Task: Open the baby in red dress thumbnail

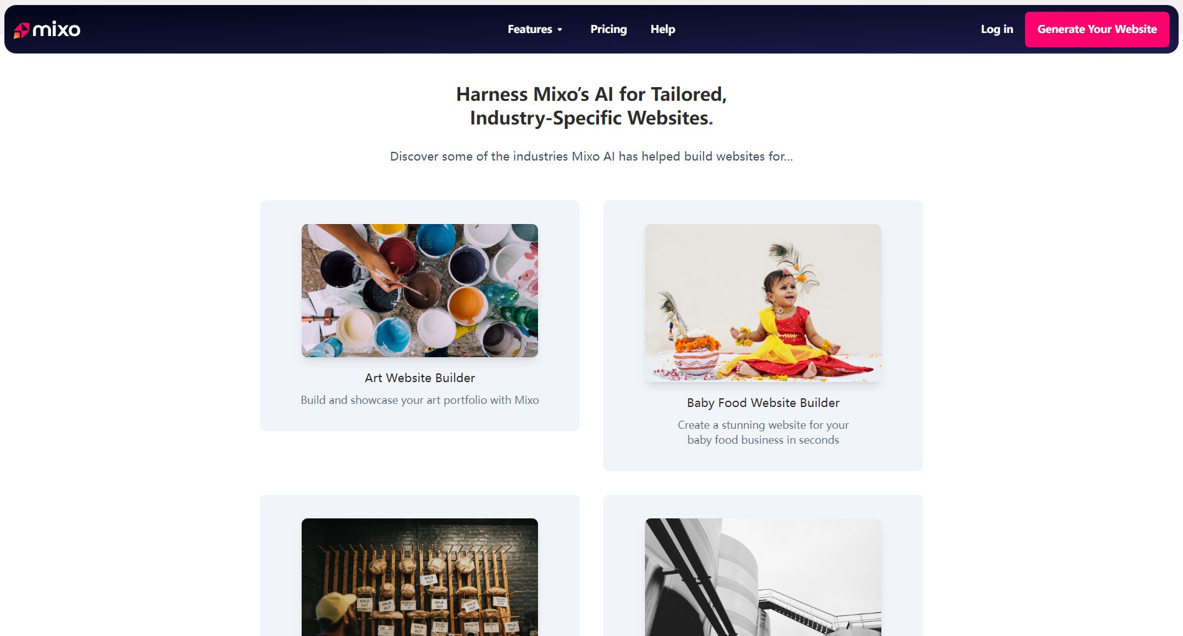Action: [763, 303]
